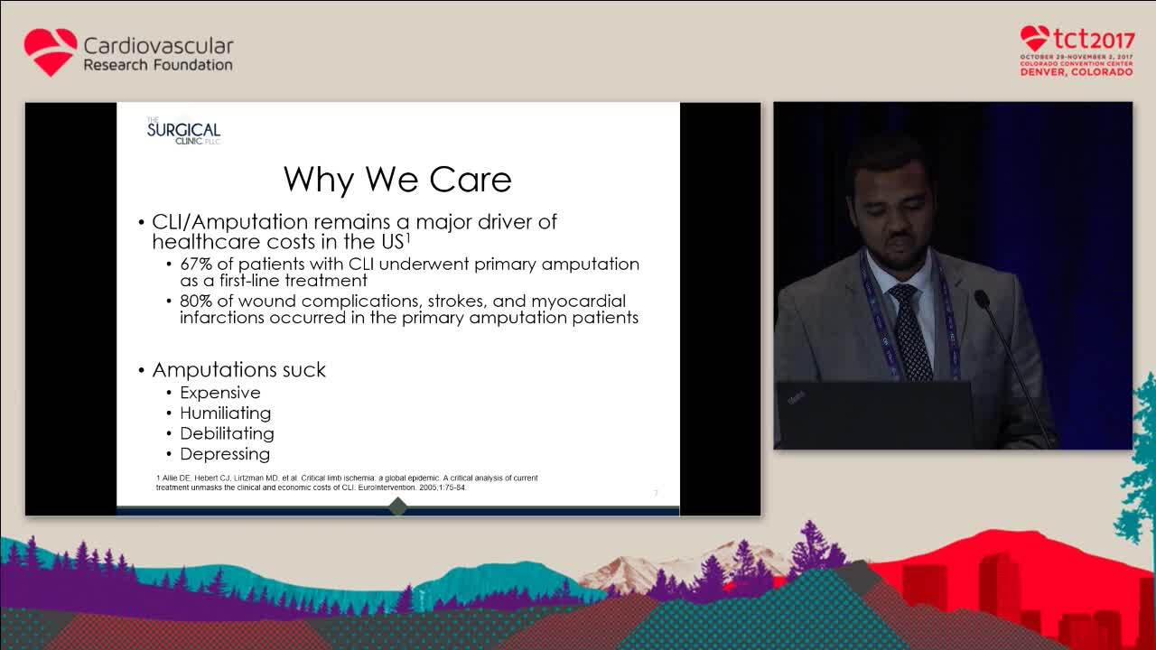Click the Cardiovascular Research Foundation heart logo

(x=51, y=51)
